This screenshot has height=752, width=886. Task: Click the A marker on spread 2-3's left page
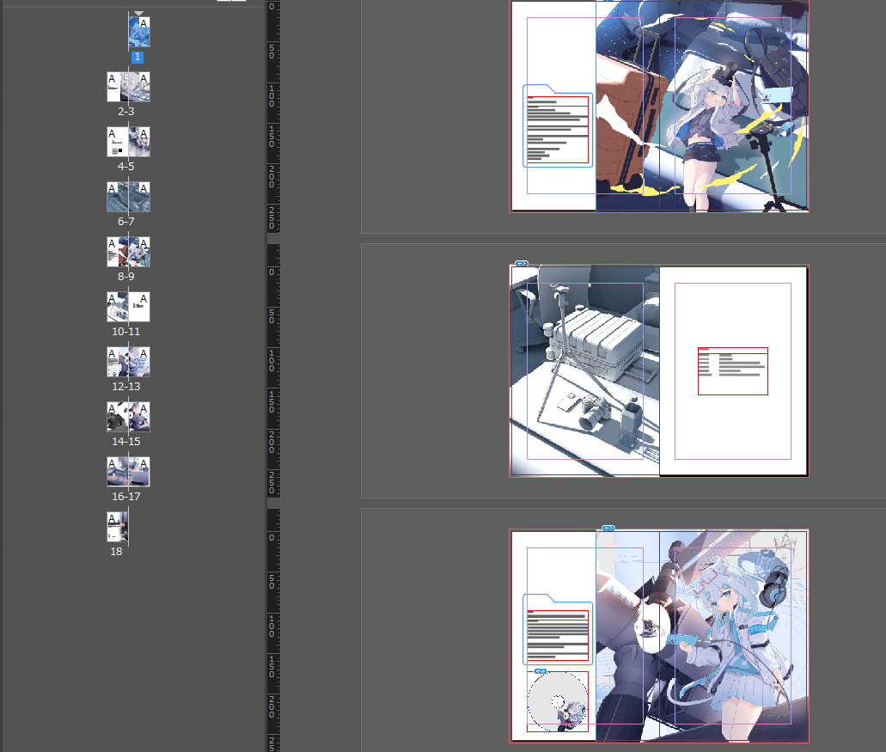point(110,77)
